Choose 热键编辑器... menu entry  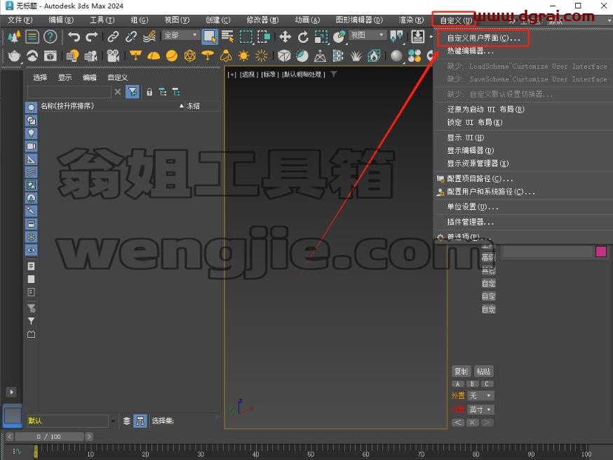pos(471,51)
